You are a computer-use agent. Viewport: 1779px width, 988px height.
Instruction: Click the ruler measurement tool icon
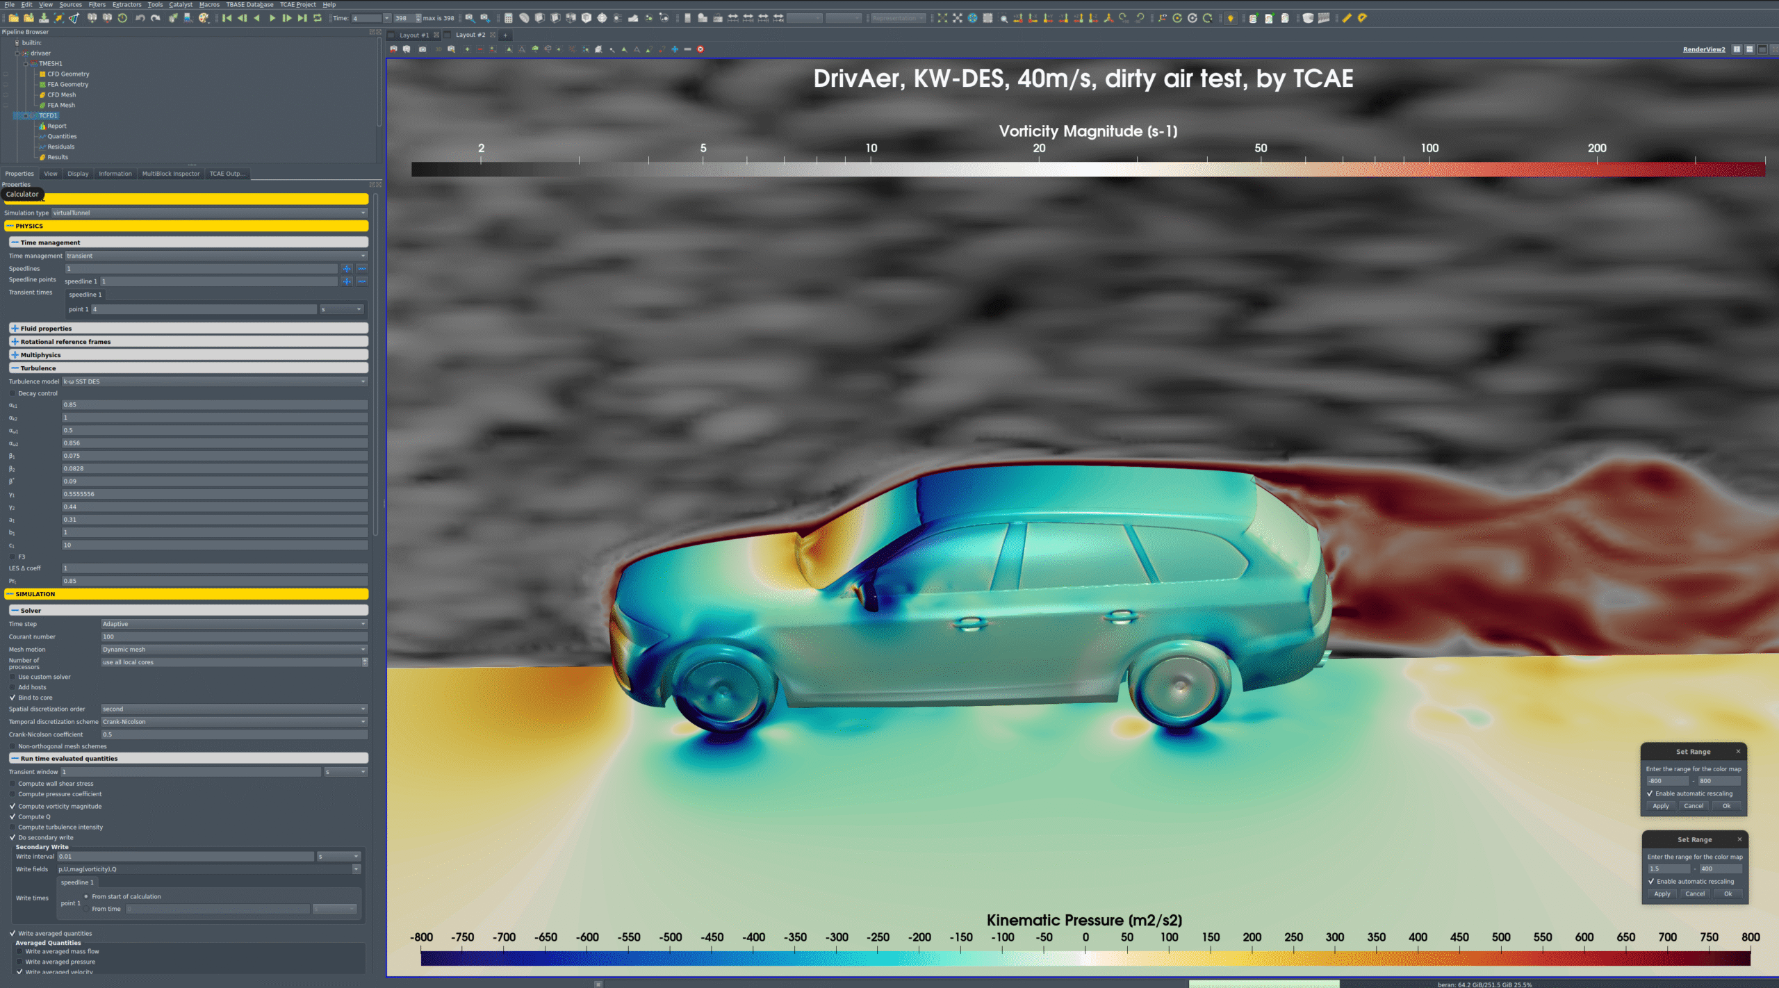click(1346, 18)
